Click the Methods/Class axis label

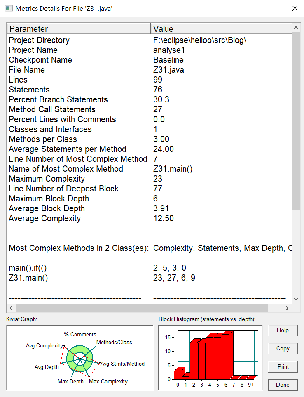pos(114,342)
